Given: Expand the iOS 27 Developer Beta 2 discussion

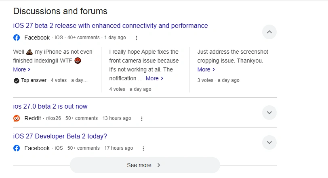Looking at the screenshot, I should [269, 142].
